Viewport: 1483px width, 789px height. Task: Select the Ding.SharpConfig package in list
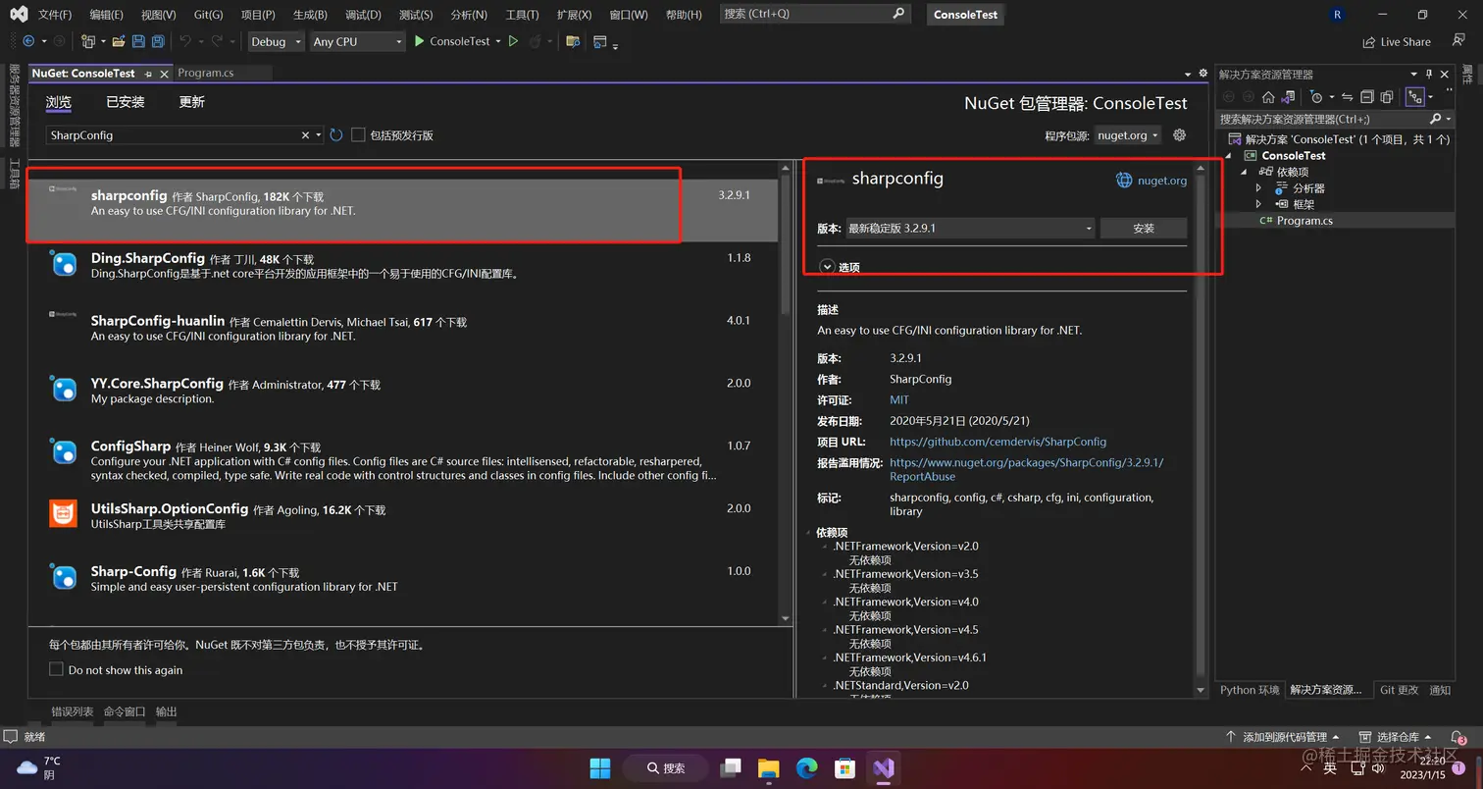402,266
